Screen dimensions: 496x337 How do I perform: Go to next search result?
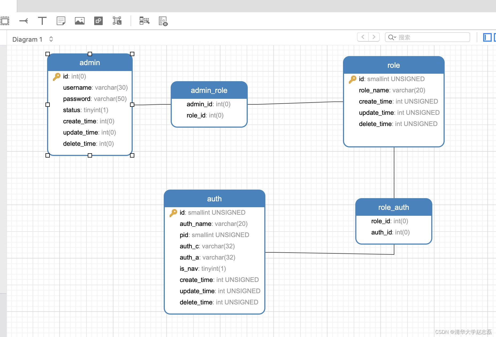pyautogui.click(x=374, y=37)
